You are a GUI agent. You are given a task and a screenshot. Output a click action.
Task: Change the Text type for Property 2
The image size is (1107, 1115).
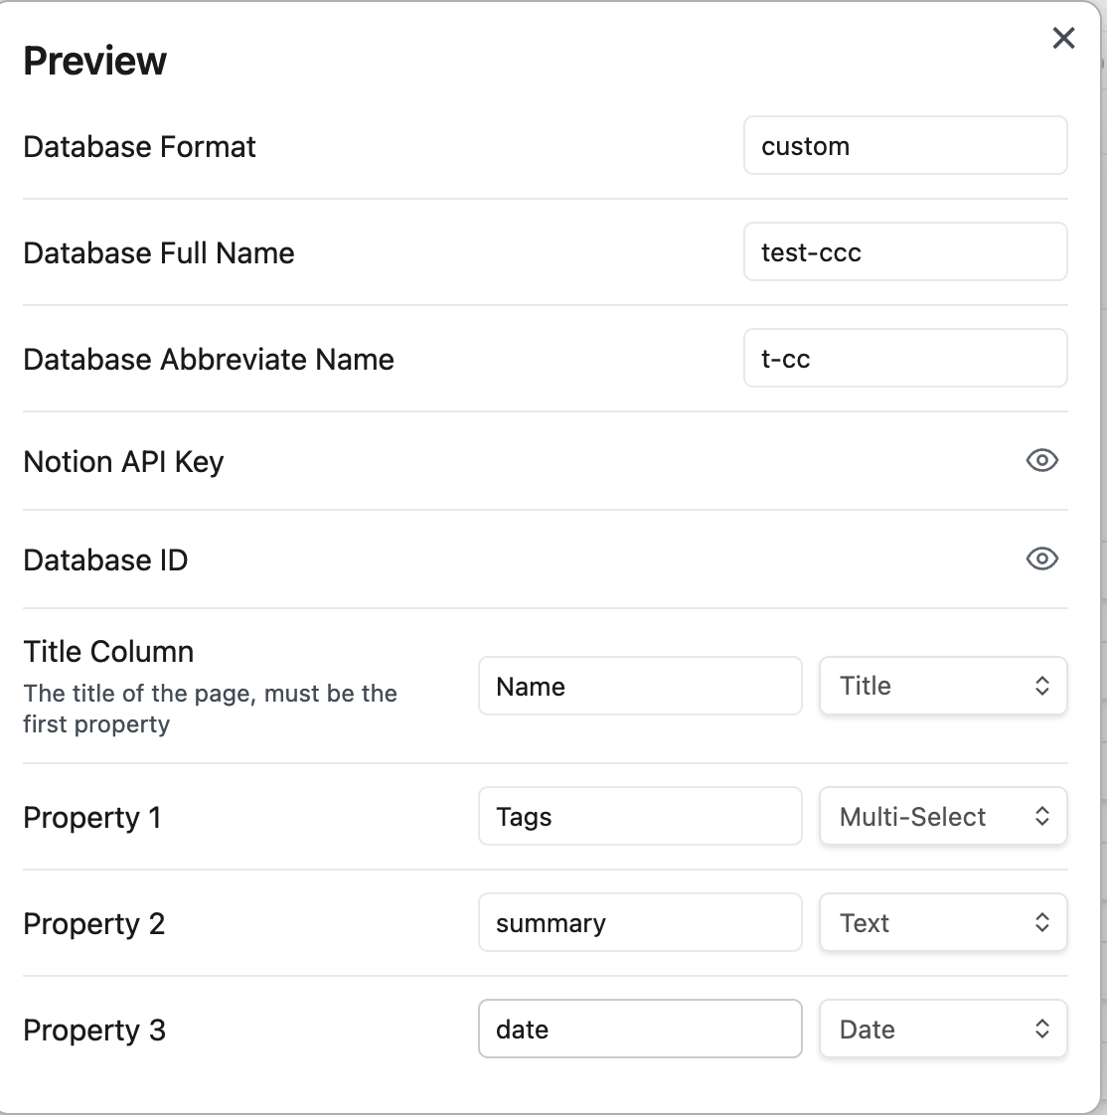(943, 922)
